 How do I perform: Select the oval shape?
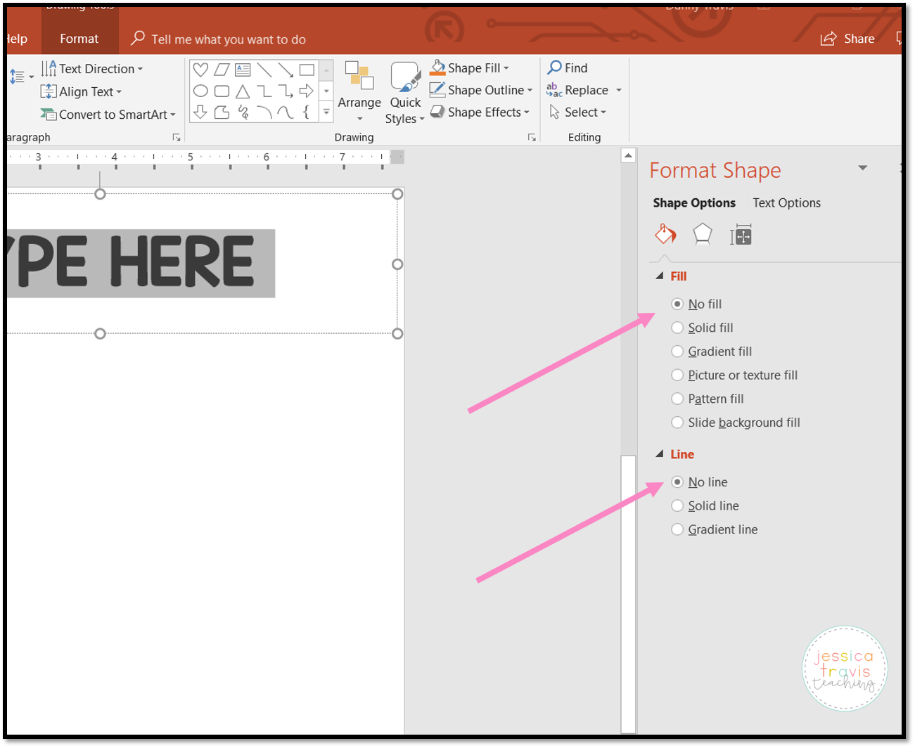200,91
